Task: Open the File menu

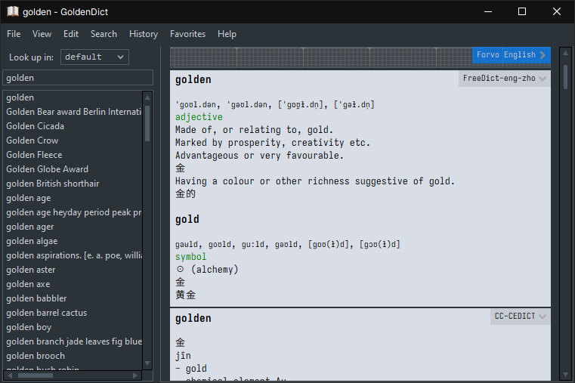Action: 14,34
